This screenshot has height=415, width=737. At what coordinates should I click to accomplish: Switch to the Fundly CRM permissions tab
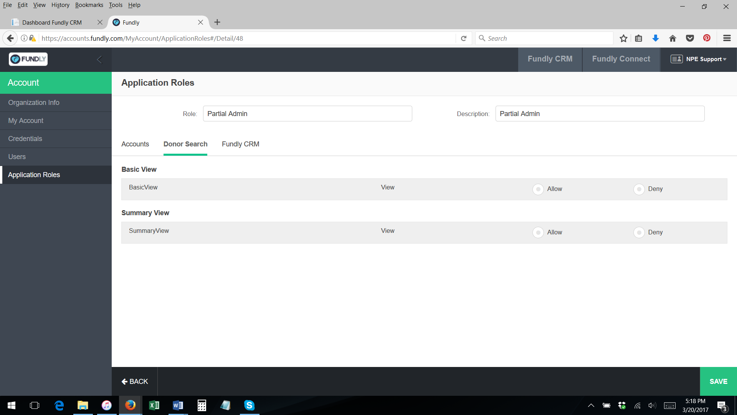click(x=240, y=144)
